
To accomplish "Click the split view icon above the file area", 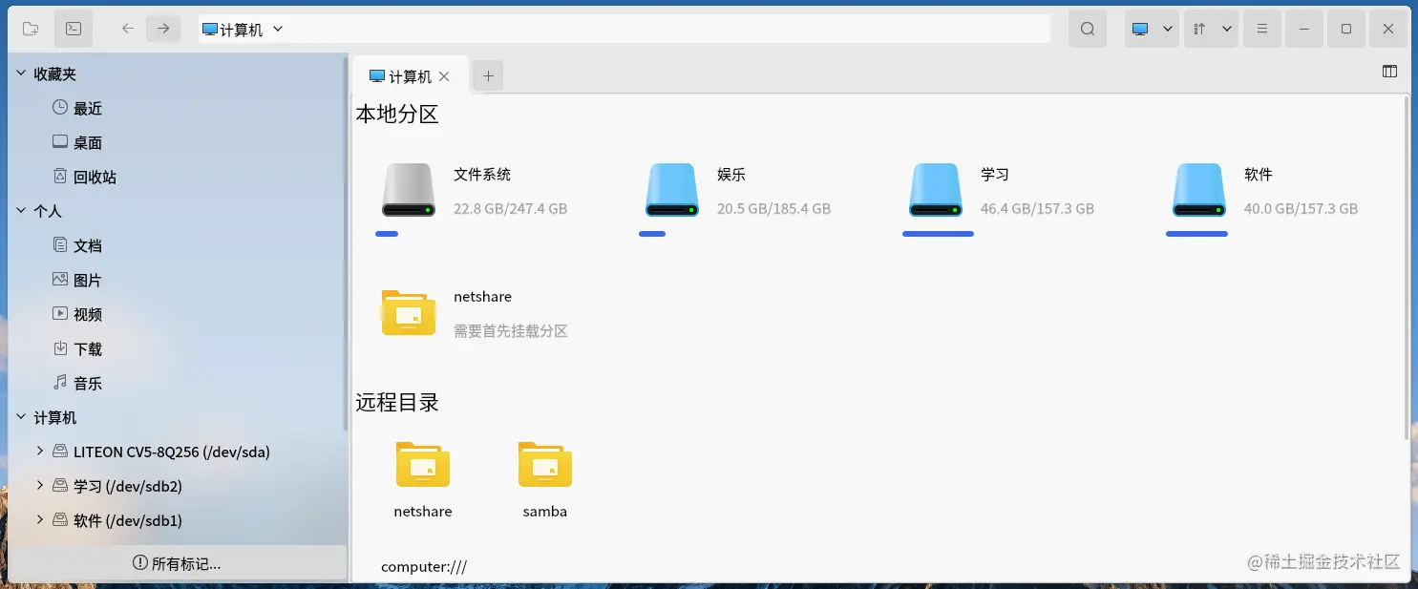I will click(1390, 71).
